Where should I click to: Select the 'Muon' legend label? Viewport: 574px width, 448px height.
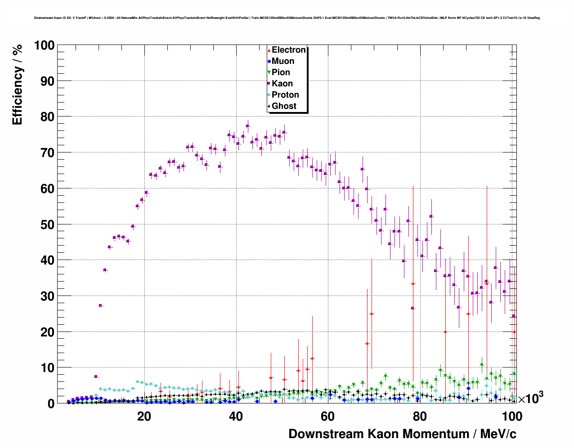(x=283, y=61)
